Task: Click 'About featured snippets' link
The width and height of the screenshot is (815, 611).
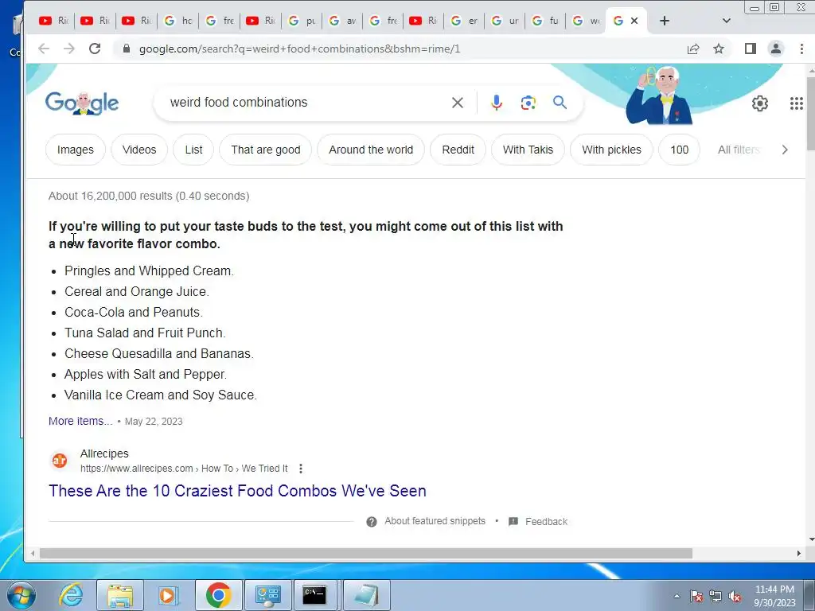Action: coord(435,521)
